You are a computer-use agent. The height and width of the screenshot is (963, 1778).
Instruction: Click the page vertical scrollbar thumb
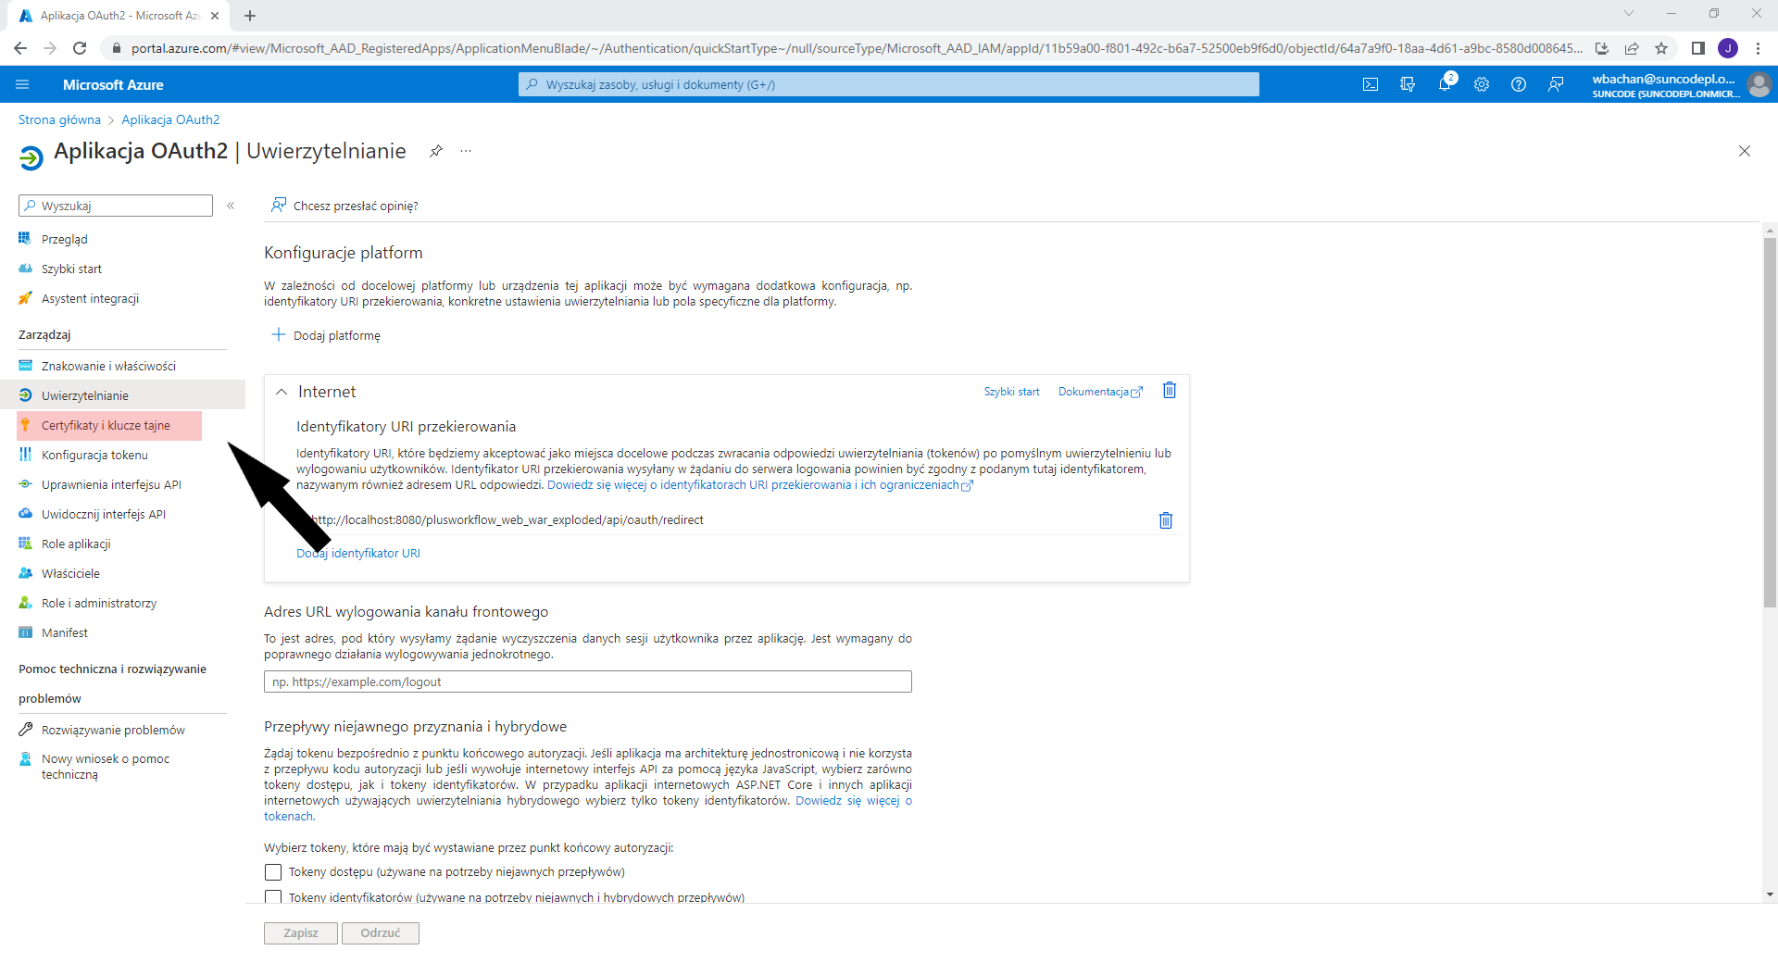pyautogui.click(x=1771, y=421)
